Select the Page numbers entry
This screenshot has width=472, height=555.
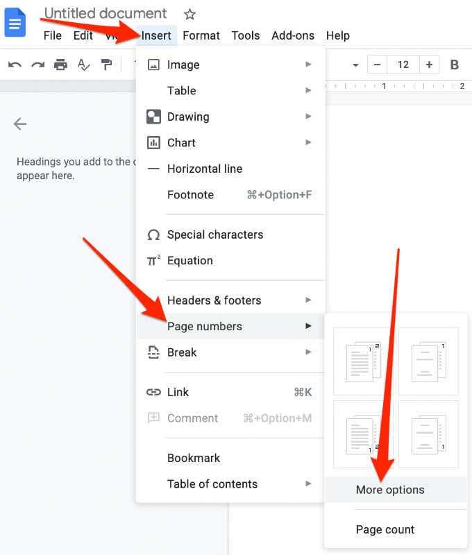pos(230,326)
